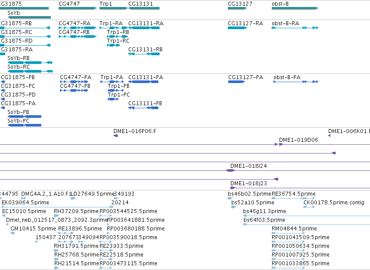
Task: Select protein CG31875-PB
Action: point(3,82)
